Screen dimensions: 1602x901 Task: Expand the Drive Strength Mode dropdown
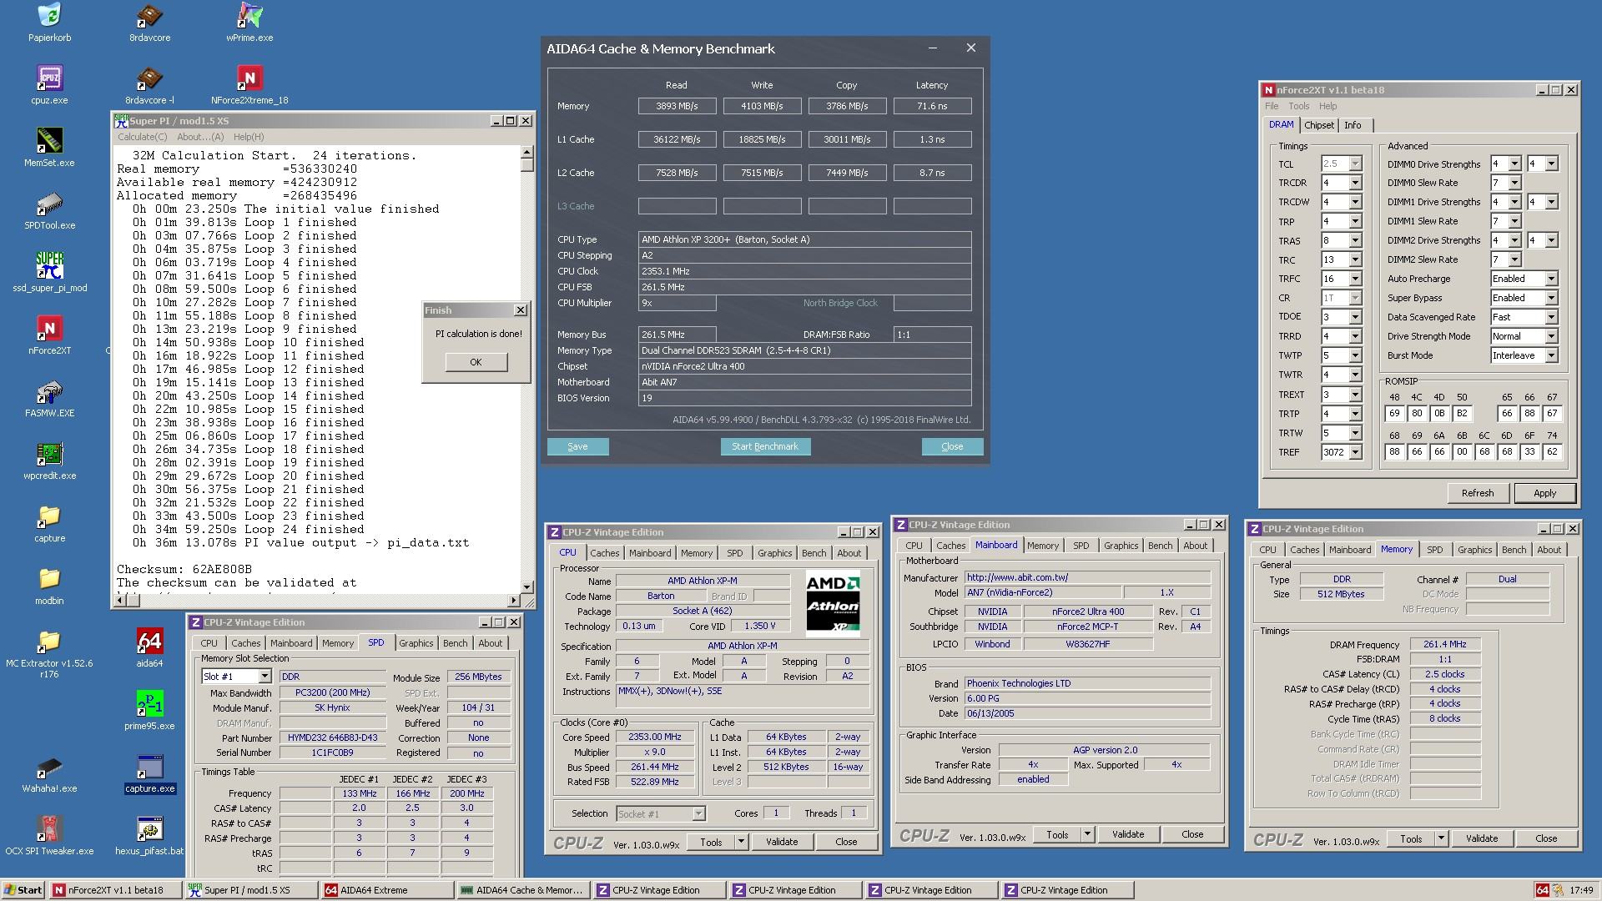coord(1551,336)
